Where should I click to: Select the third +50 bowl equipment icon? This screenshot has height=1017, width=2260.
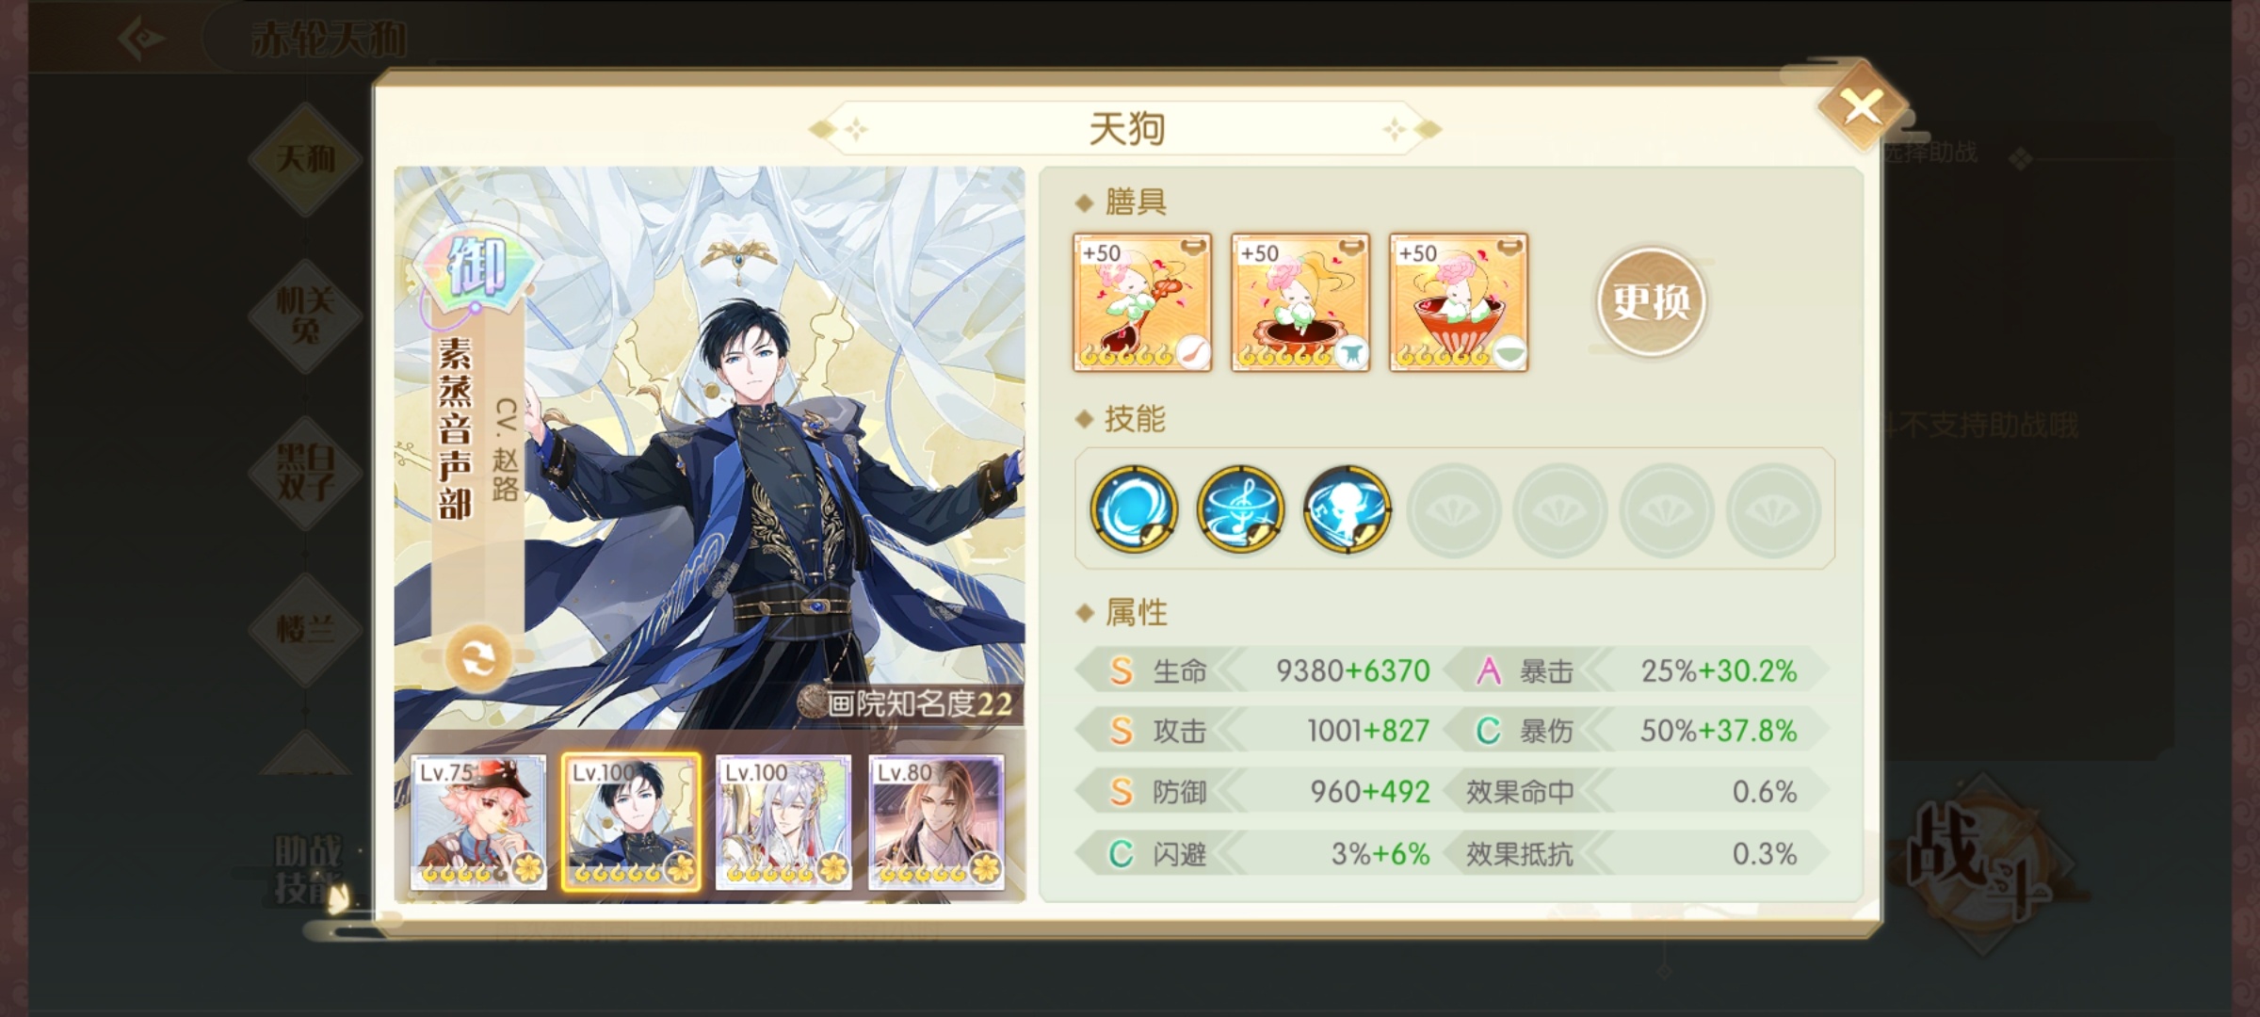[1459, 302]
